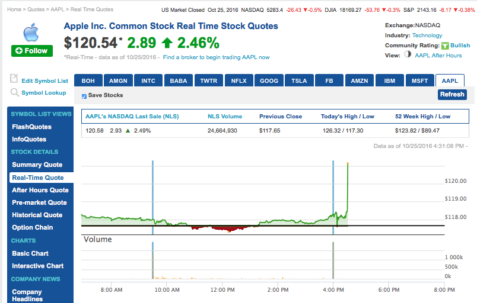Switch to the AMZN stock tab
The height and width of the screenshot is (303, 477).
click(360, 80)
